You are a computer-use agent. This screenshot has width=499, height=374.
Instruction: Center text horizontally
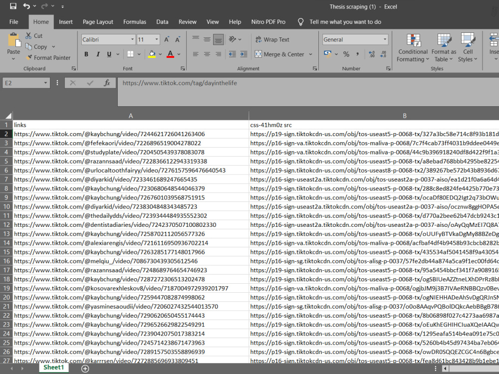pyautogui.click(x=207, y=54)
